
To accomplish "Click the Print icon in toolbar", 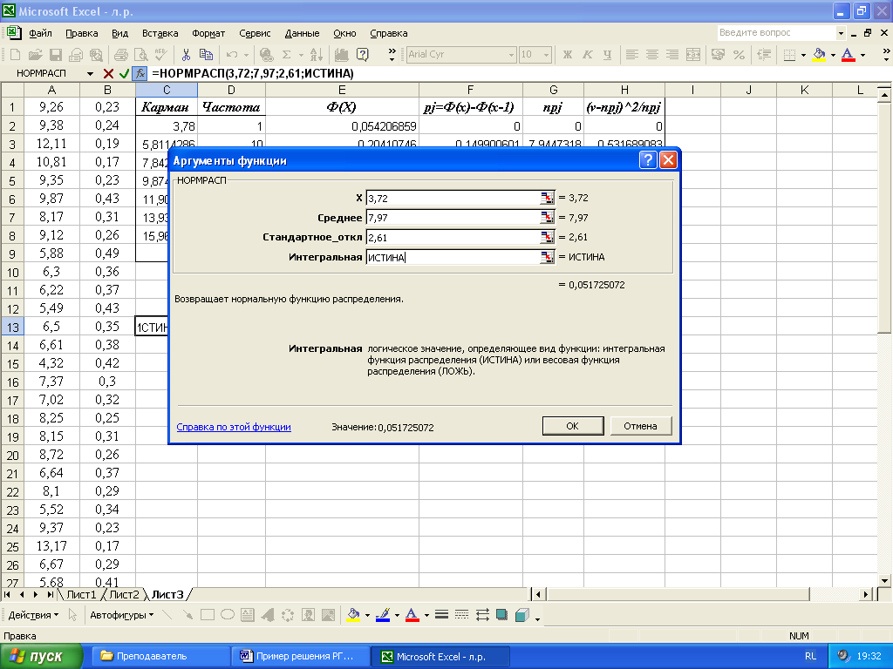I will click(120, 55).
